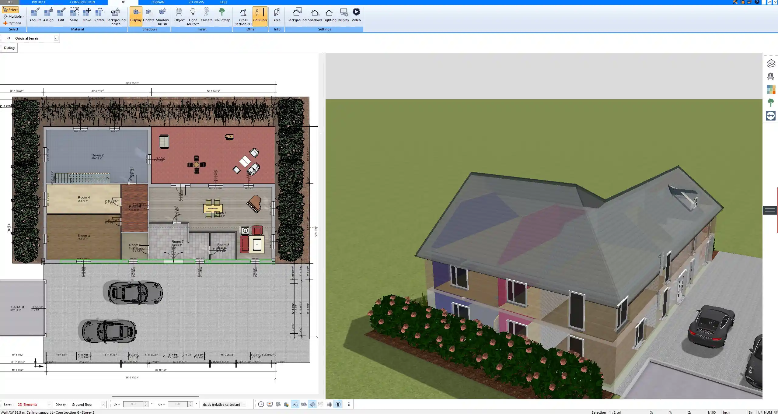Click the 2D plan vertical scrollbar
Screen dimensions: 778x414
(321, 204)
